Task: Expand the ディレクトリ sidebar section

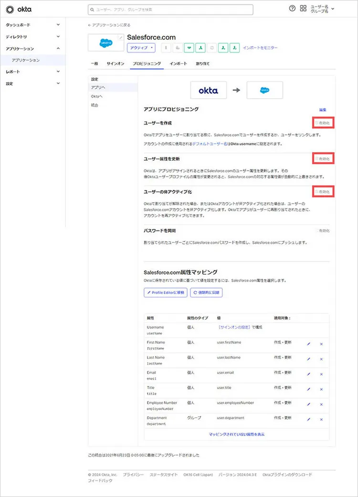Action: click(x=32, y=37)
